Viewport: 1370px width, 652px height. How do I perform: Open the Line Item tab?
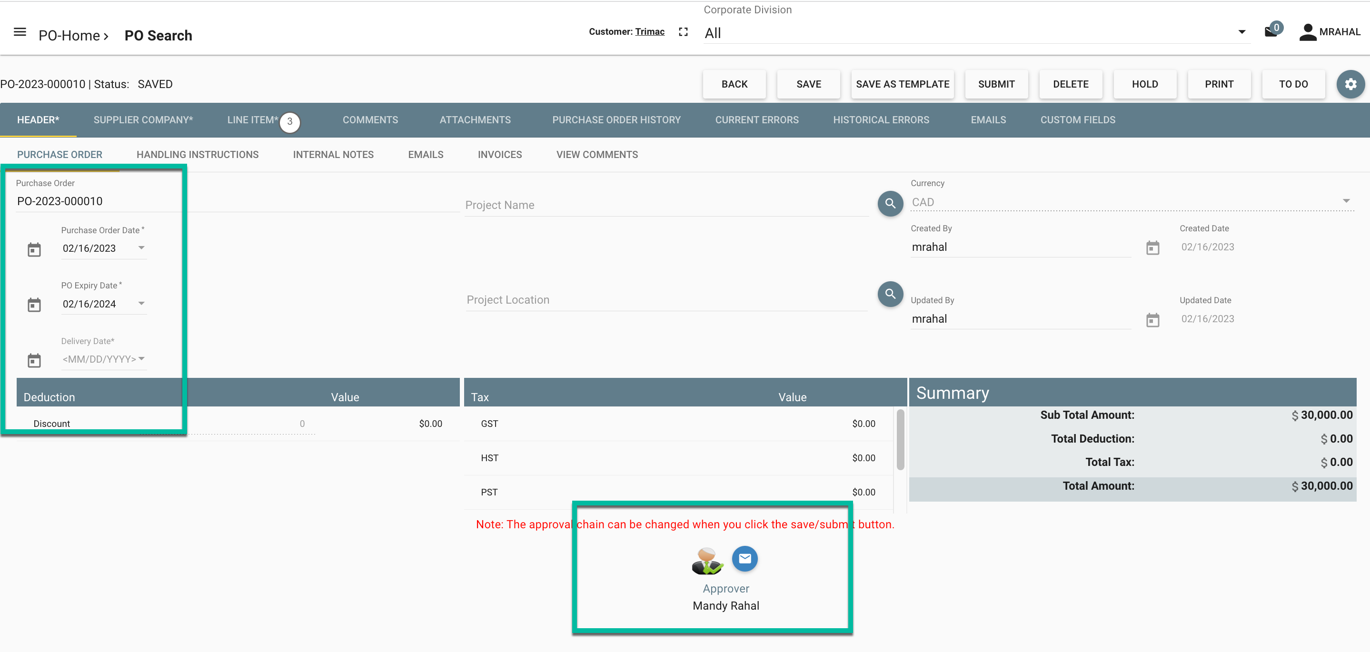pyautogui.click(x=253, y=120)
